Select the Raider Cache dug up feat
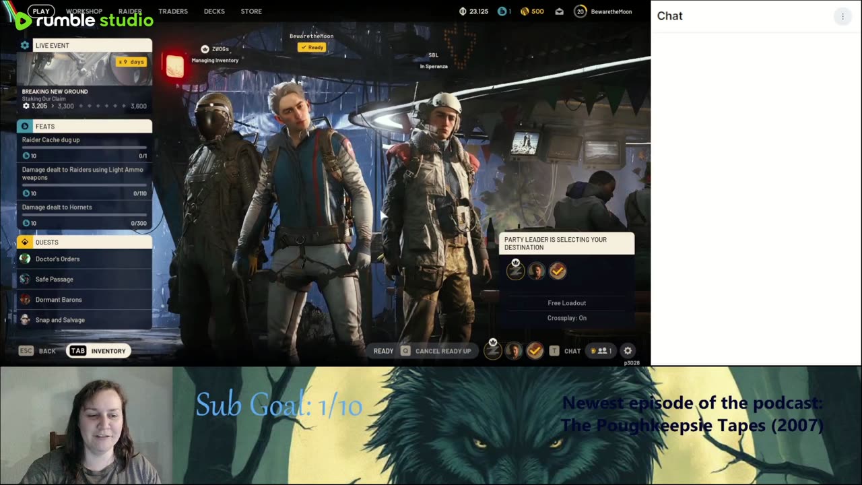This screenshot has width=862, height=485. (x=84, y=148)
